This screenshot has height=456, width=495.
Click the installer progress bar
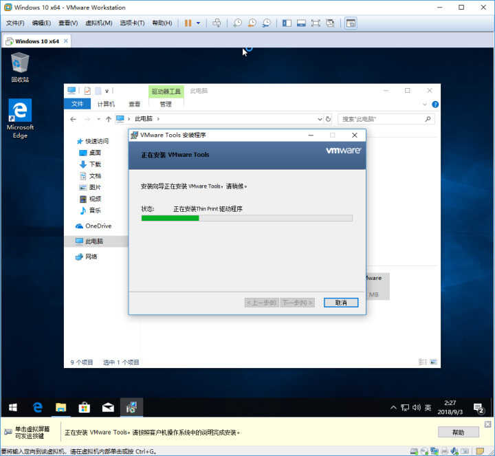click(247, 218)
